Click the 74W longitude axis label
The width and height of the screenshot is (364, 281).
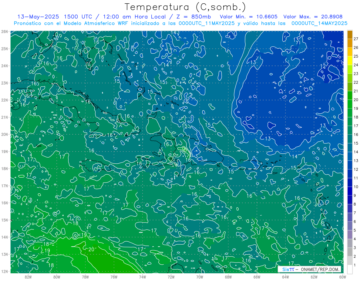tap(143, 276)
